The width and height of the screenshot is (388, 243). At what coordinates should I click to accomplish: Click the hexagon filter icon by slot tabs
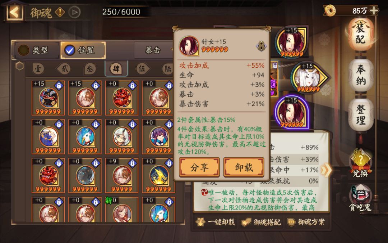pyautogui.click(x=19, y=66)
